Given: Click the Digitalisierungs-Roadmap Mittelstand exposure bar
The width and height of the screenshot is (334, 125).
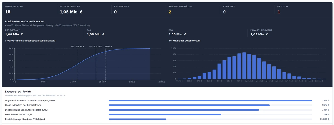Looking at the screenshot, I should point(137,119).
